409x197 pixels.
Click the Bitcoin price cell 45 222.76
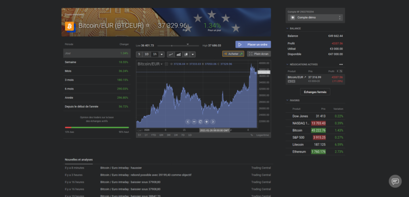(318, 130)
